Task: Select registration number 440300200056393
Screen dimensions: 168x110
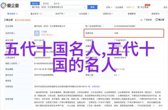Action: pyautogui.click(x=42, y=58)
